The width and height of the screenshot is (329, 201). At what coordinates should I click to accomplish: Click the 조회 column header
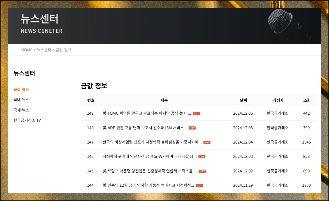[307, 100]
